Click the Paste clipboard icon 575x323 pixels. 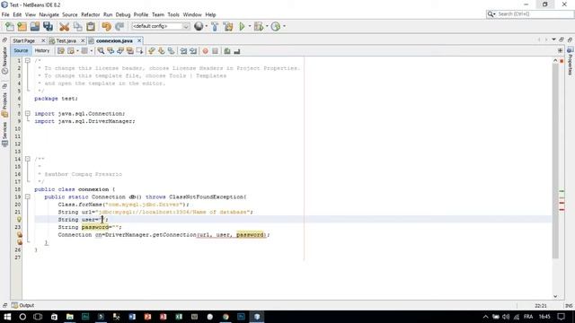tap(91, 26)
